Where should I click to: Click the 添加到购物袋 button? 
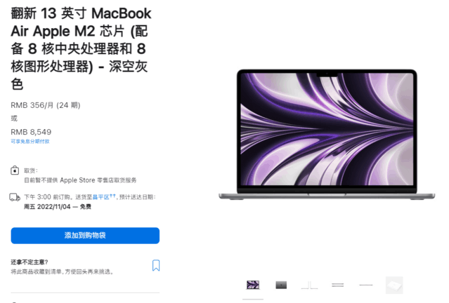point(85,236)
